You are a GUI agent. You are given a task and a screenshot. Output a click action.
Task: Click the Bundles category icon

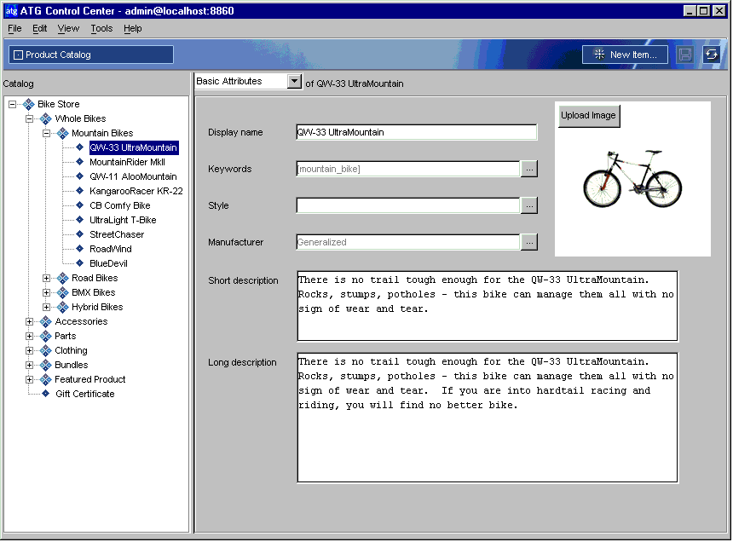46,365
